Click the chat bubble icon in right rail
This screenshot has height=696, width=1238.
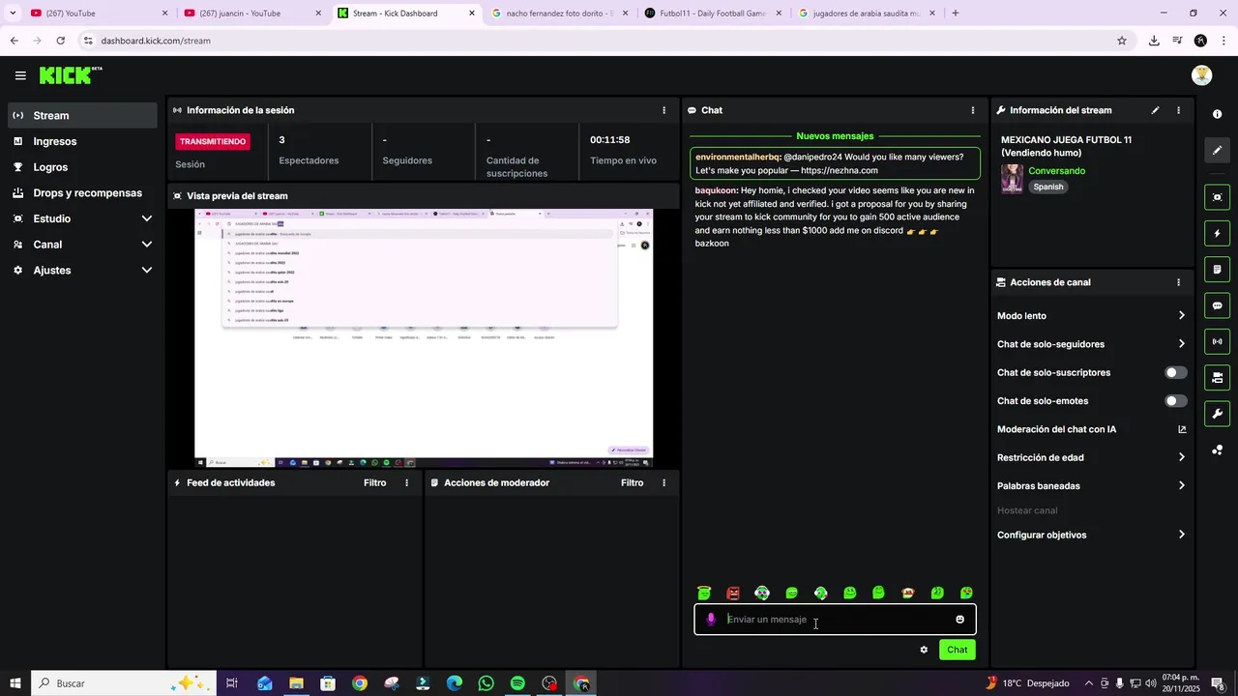coord(1217,305)
